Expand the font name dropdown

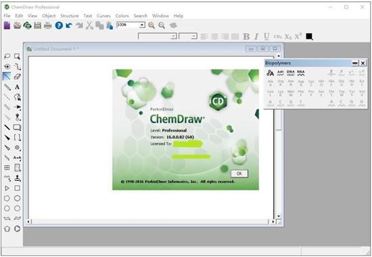click(x=174, y=36)
